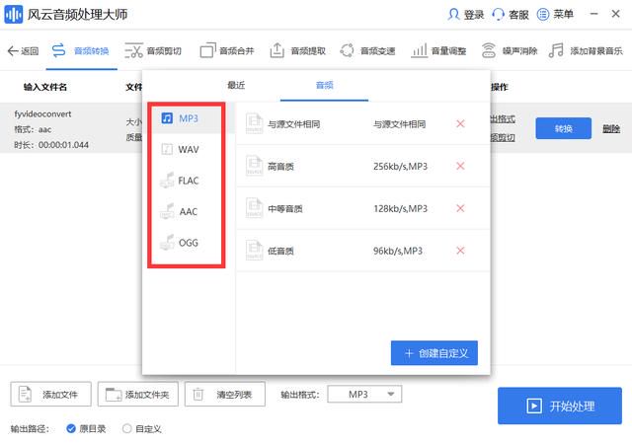Open the 音量调整 volume tool

[438, 50]
